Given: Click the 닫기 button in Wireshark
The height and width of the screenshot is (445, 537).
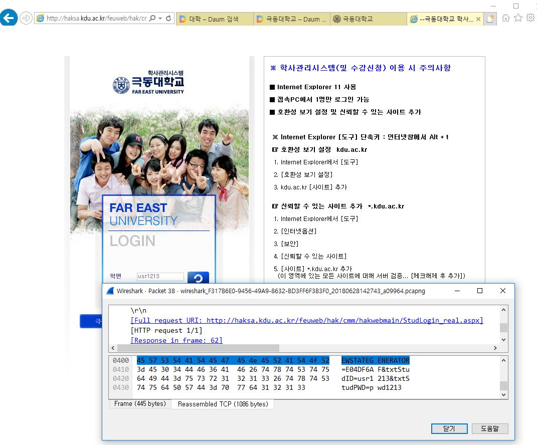Looking at the screenshot, I should (x=449, y=428).
